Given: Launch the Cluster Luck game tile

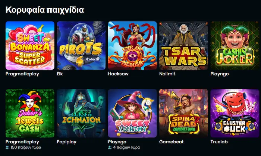Looking at the screenshot, I should (x=235, y=113).
